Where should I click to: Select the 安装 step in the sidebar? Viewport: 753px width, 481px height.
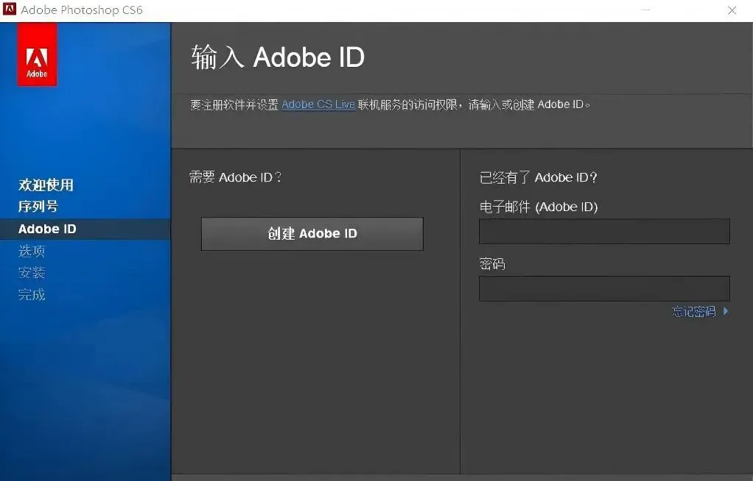pyautogui.click(x=32, y=272)
